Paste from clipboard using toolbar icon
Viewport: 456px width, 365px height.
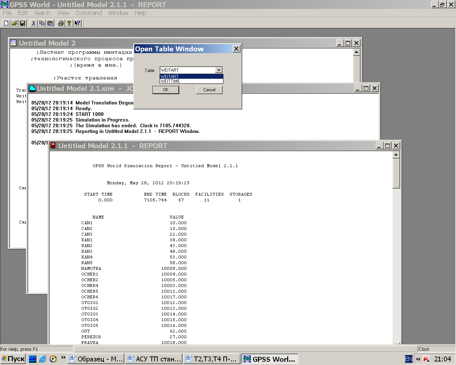(50, 23)
